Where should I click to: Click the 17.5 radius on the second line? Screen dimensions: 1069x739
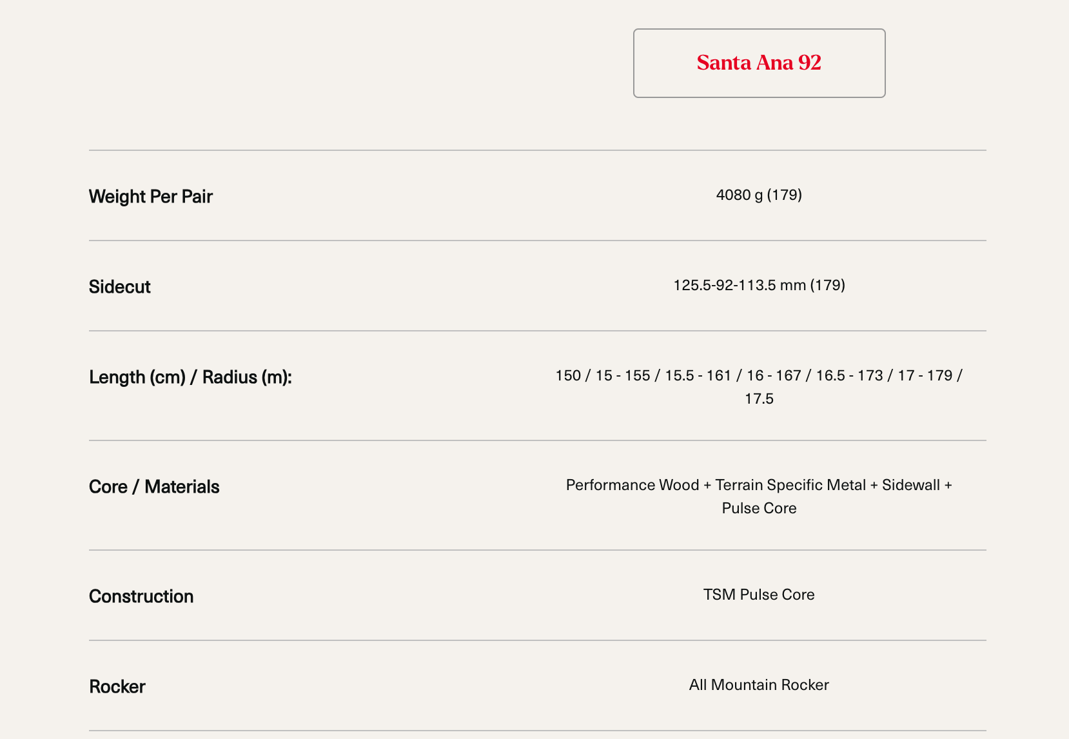pyautogui.click(x=759, y=399)
